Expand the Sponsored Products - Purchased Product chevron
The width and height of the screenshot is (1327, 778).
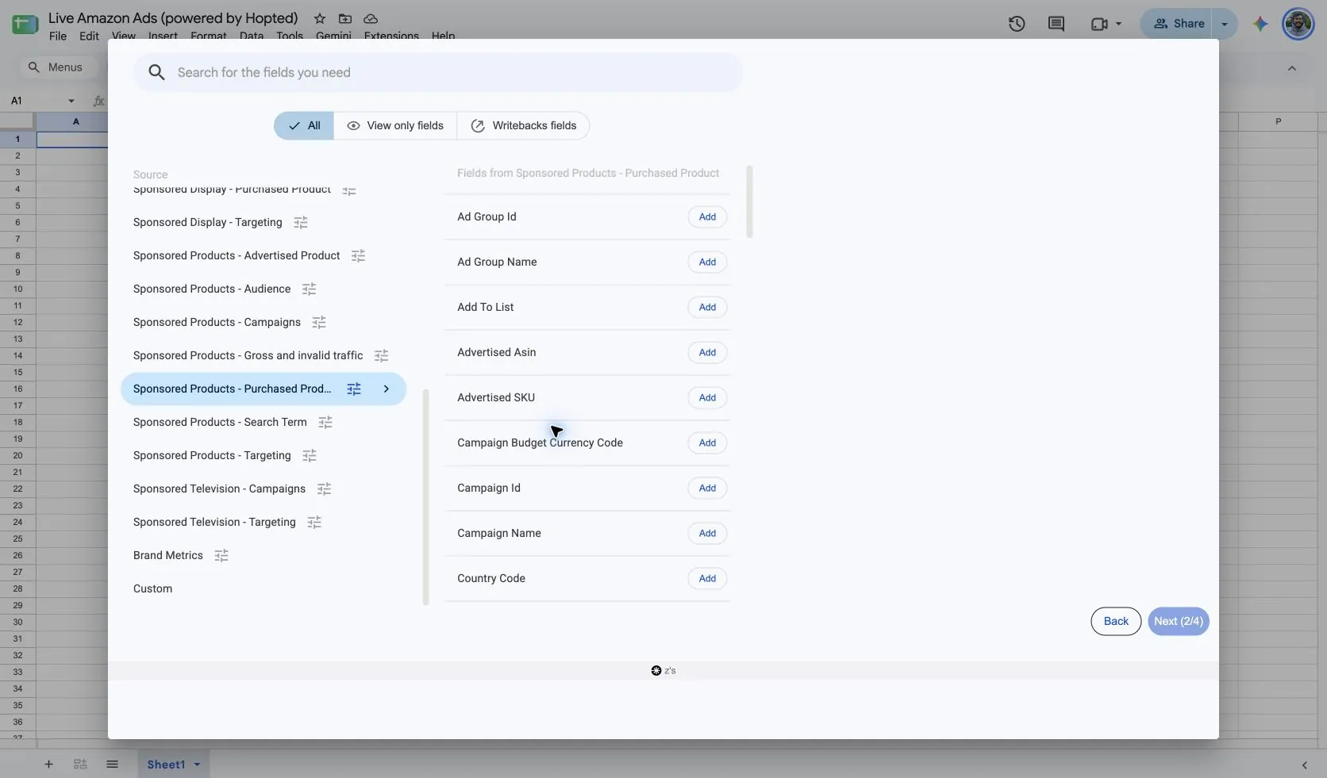tap(387, 389)
